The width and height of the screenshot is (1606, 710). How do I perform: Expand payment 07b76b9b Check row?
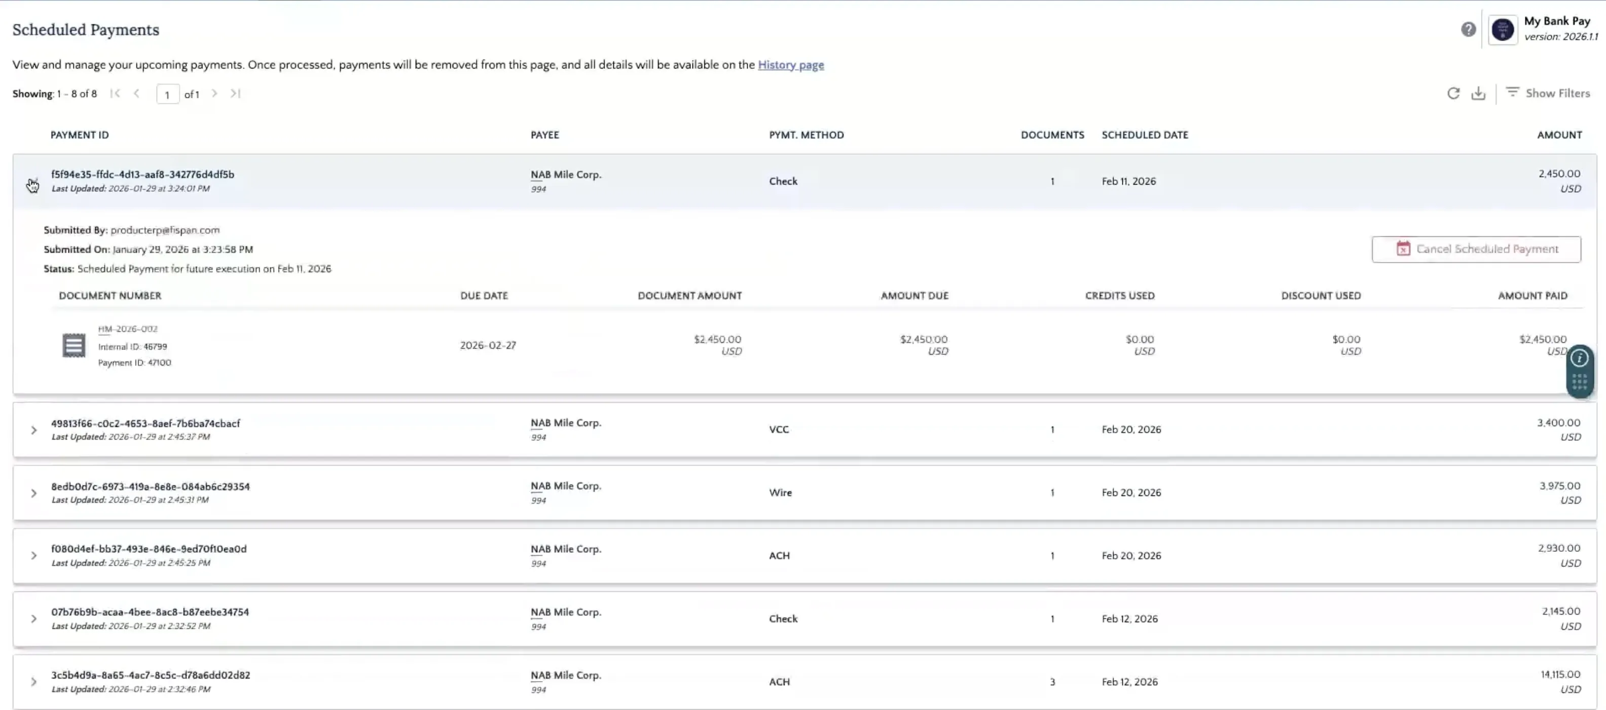click(x=33, y=619)
